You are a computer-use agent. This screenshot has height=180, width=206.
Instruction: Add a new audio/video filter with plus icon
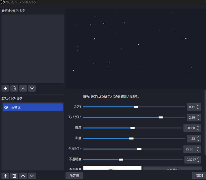[5, 88]
